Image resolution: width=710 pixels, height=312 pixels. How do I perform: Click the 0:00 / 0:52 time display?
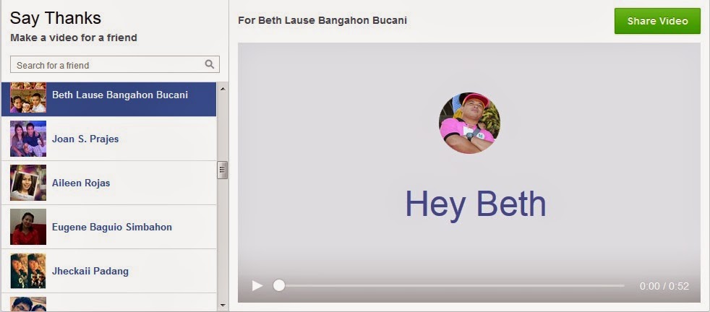coord(664,286)
